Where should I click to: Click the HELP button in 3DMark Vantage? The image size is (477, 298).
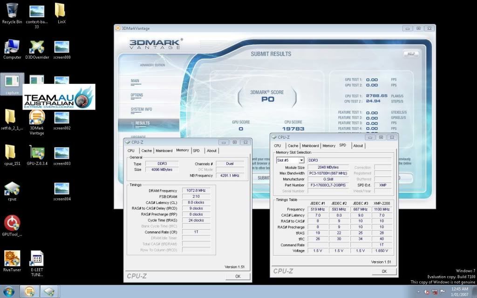click(x=411, y=54)
